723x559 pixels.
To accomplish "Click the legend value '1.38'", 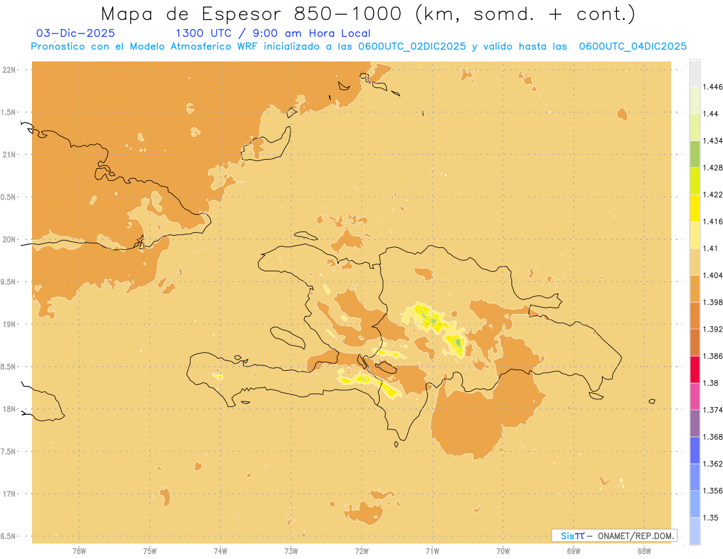I will 710,383.
